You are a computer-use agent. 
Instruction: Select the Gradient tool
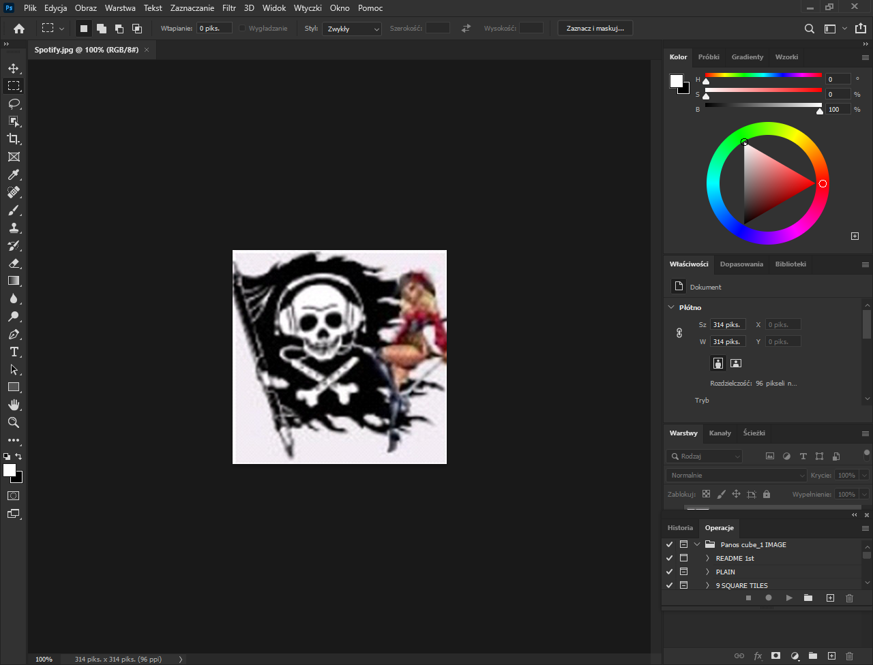[x=14, y=281]
